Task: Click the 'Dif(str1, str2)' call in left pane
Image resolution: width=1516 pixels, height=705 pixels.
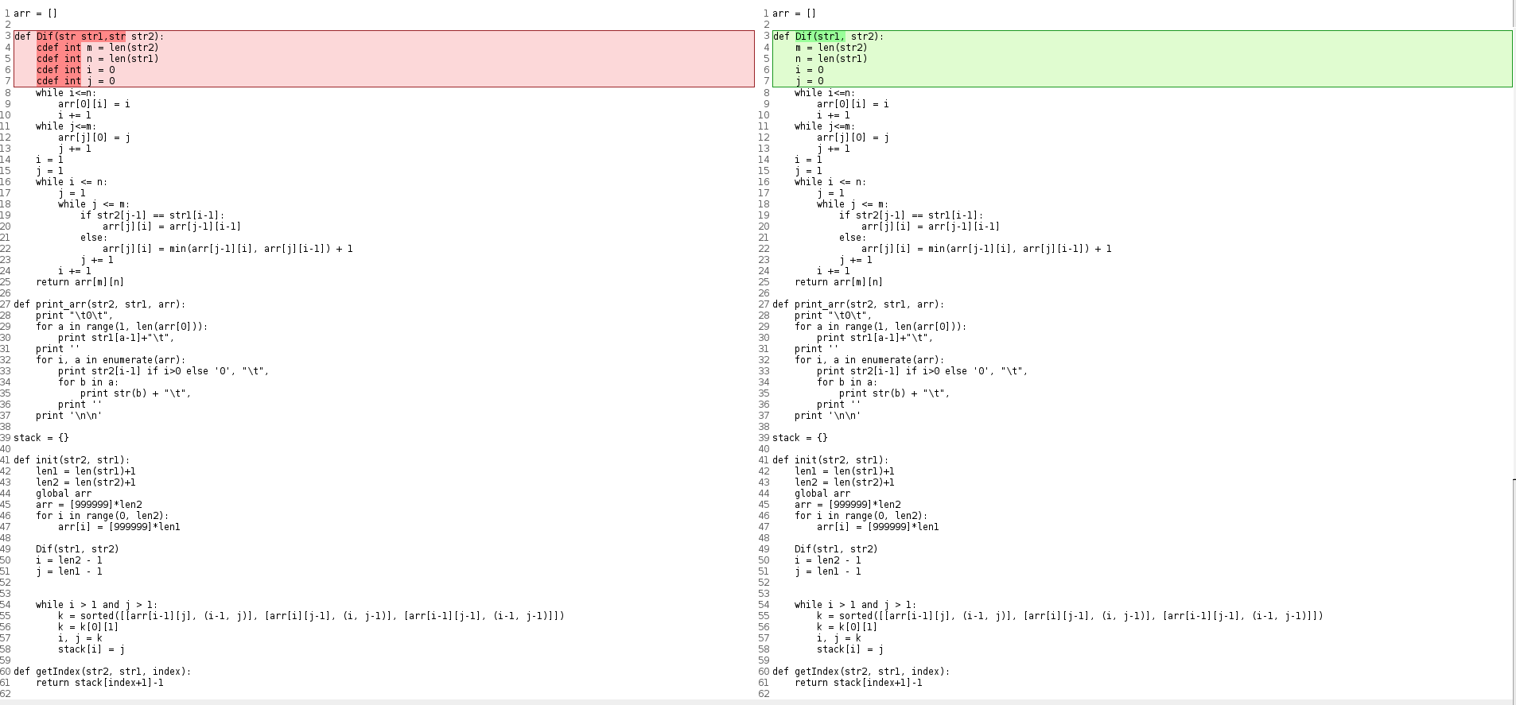Action: click(77, 549)
